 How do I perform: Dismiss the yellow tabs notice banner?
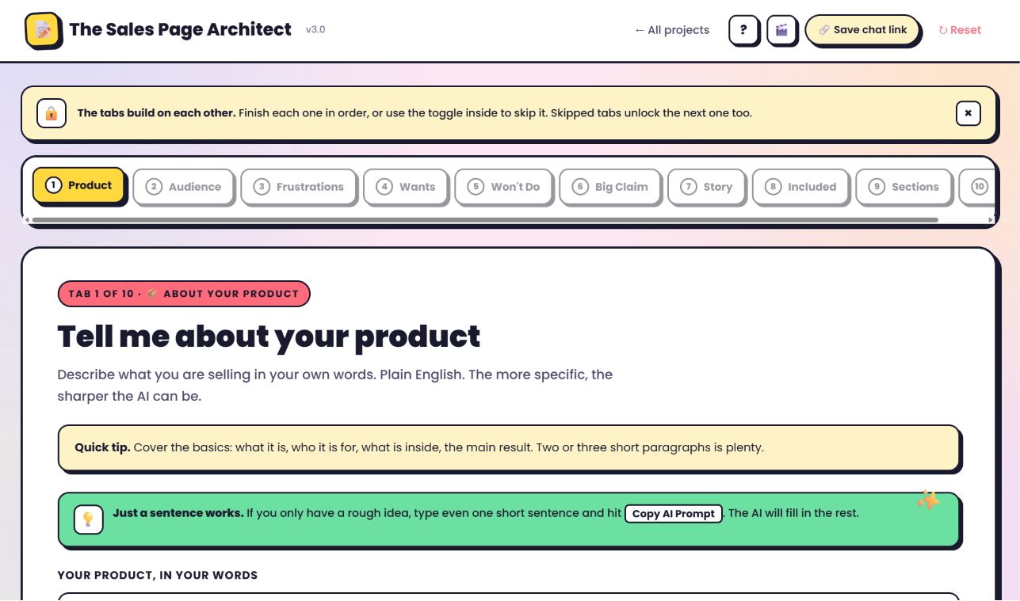click(x=968, y=113)
